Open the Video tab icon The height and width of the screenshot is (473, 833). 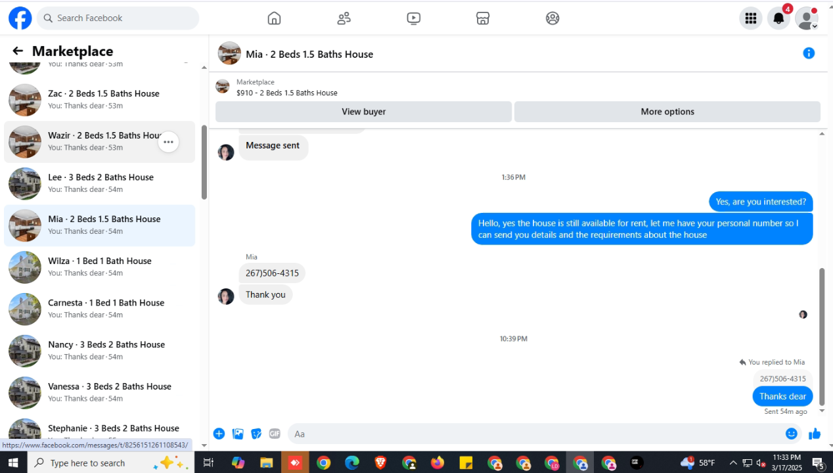point(413,18)
